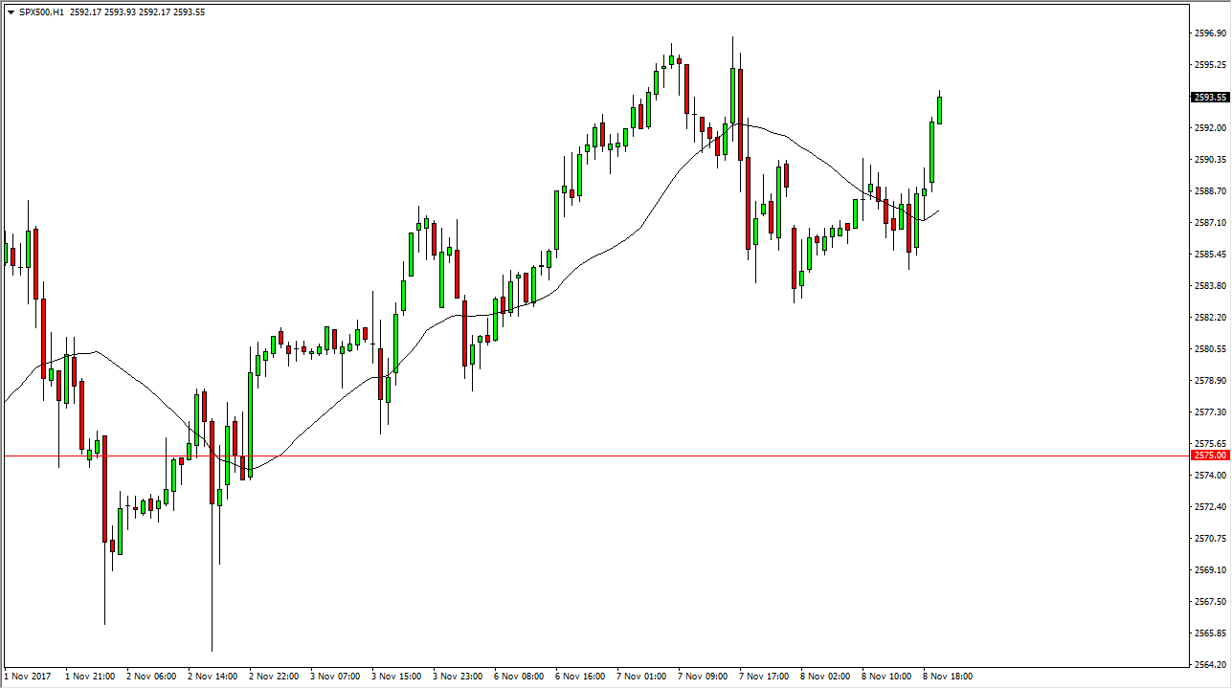Screen dimensions: 1232x689
Task: Click the red 2575.00 price label
Action: tap(1210, 456)
